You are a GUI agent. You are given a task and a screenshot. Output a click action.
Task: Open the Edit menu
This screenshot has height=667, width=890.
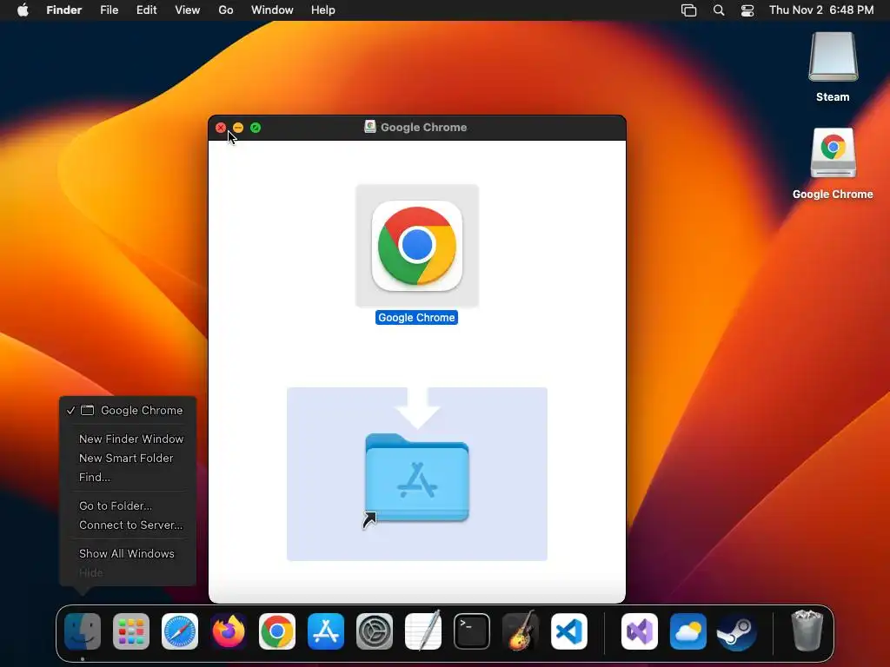pyautogui.click(x=146, y=10)
